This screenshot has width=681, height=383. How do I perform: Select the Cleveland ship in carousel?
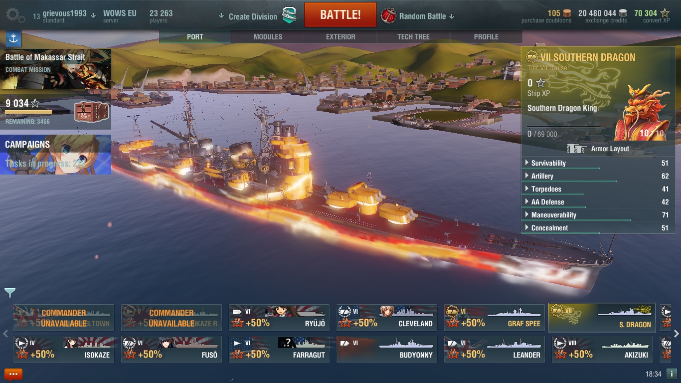pyautogui.click(x=387, y=318)
